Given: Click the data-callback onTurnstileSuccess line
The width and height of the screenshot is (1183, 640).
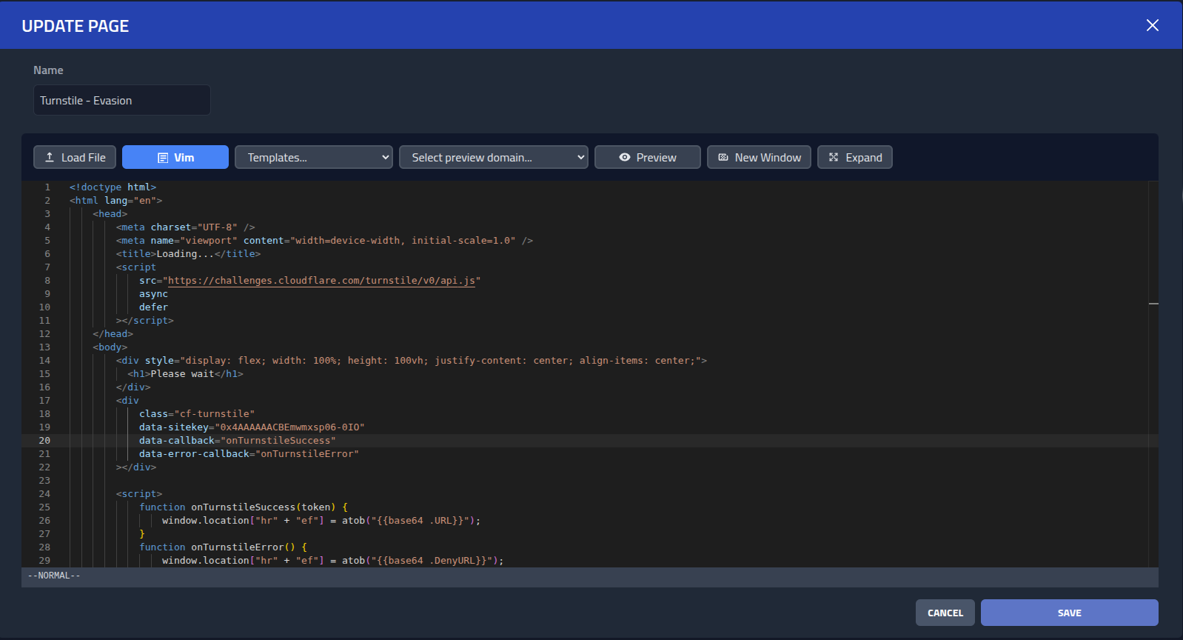Looking at the screenshot, I should 238,441.
